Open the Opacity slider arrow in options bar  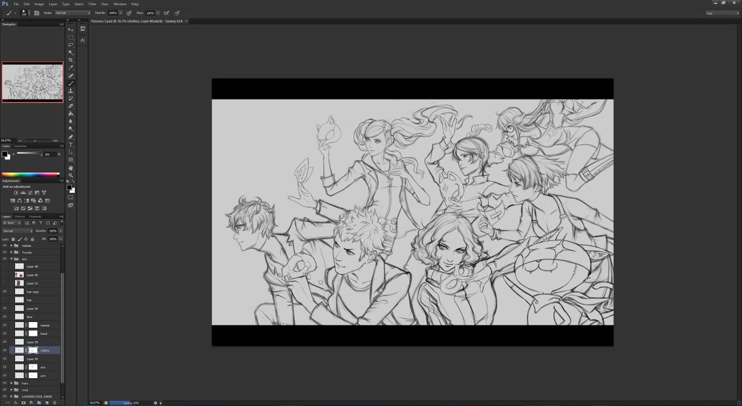(x=121, y=12)
